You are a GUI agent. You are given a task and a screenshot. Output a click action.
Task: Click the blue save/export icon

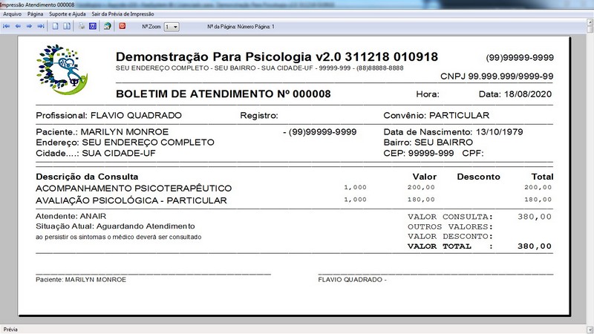(x=93, y=27)
